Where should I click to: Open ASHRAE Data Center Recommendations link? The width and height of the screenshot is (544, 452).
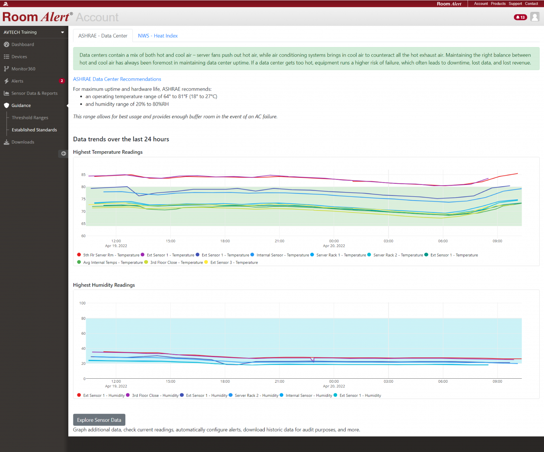(117, 79)
